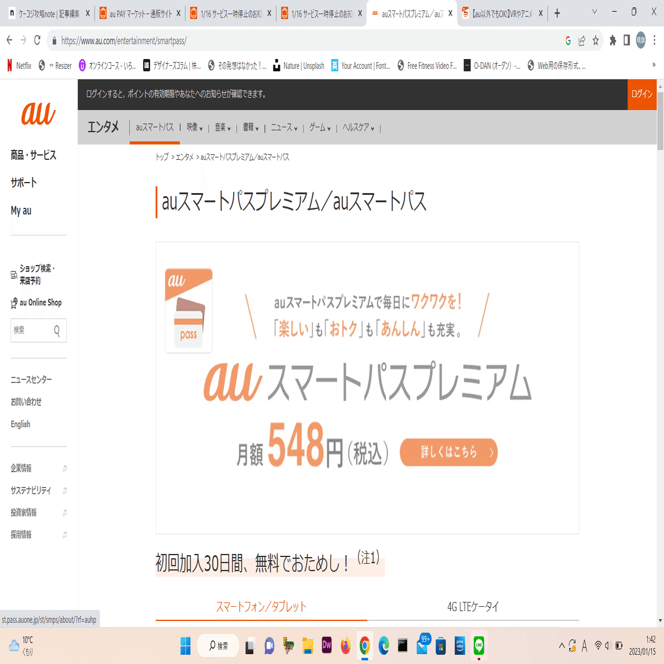Viewport: 664px width, 664px height.
Task: Open au Online Shop link
Action: 36,302
